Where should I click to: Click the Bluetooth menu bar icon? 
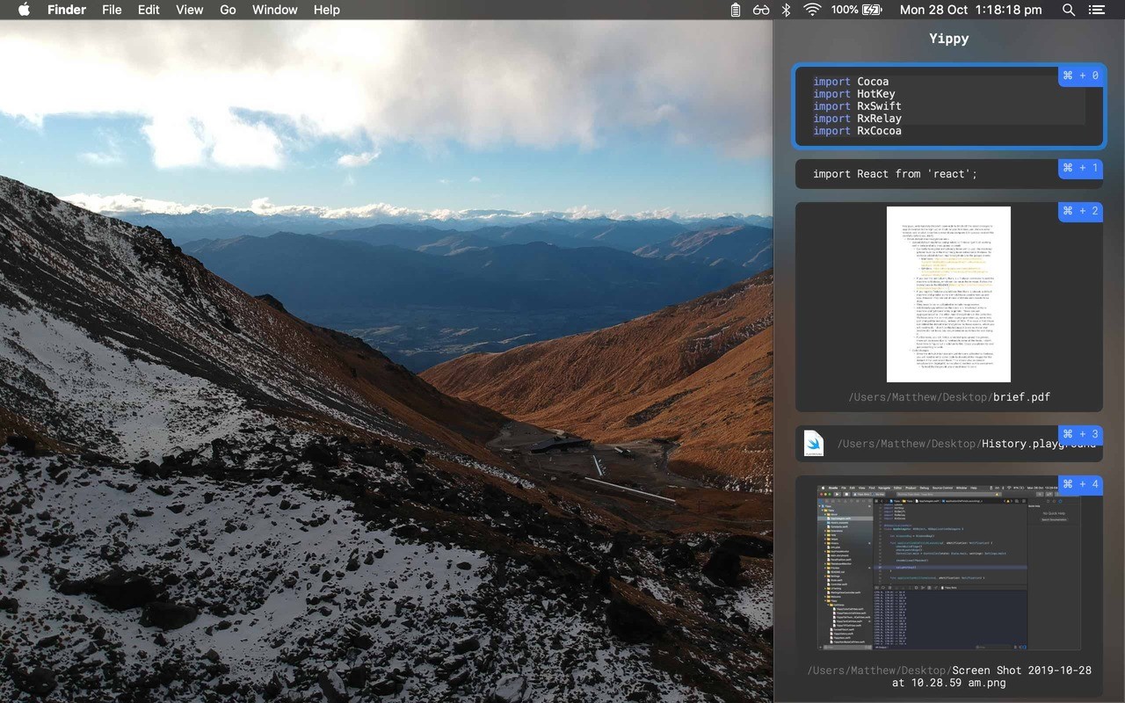787,10
